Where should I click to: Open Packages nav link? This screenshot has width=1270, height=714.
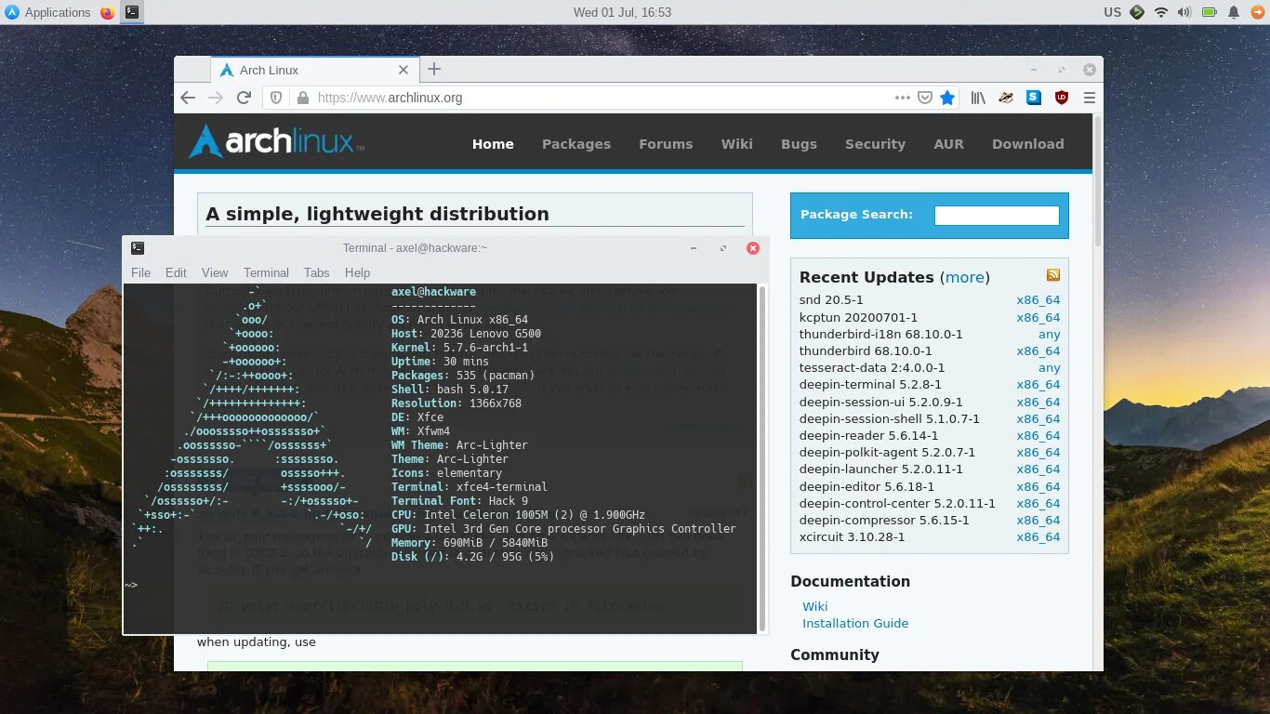point(576,144)
